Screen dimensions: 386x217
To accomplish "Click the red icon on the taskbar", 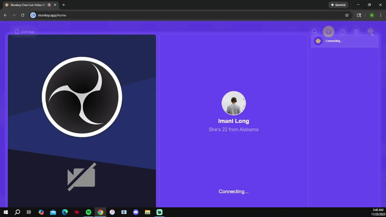I will pyautogui.click(x=77, y=212).
